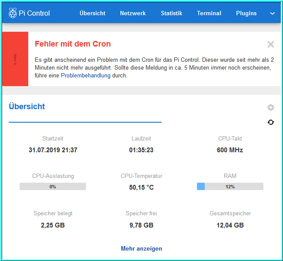This screenshot has height=261, width=283.
Task: Open the Statistik page
Action: pos(171,13)
